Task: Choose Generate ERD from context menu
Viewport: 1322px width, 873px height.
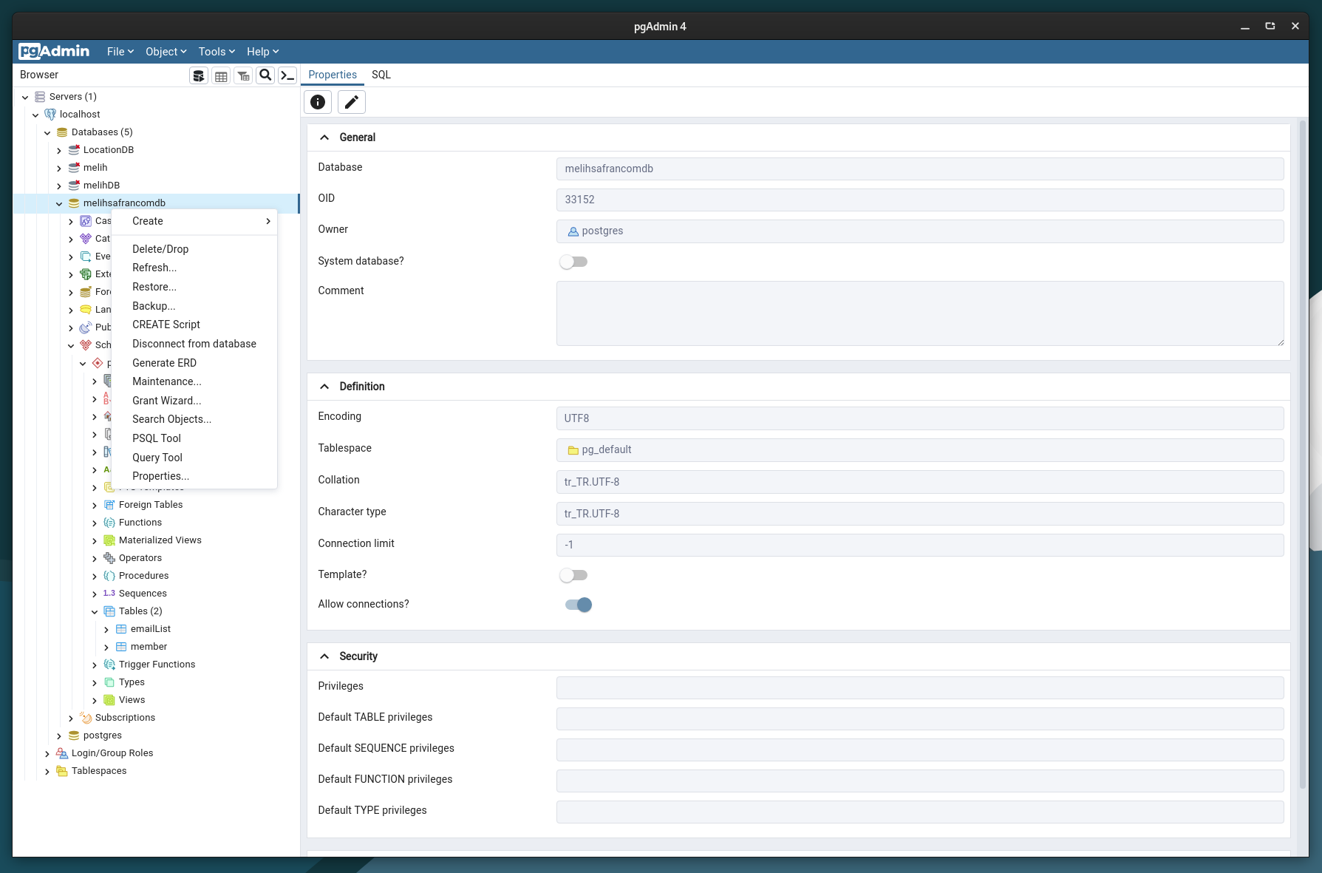Action: [194, 363]
